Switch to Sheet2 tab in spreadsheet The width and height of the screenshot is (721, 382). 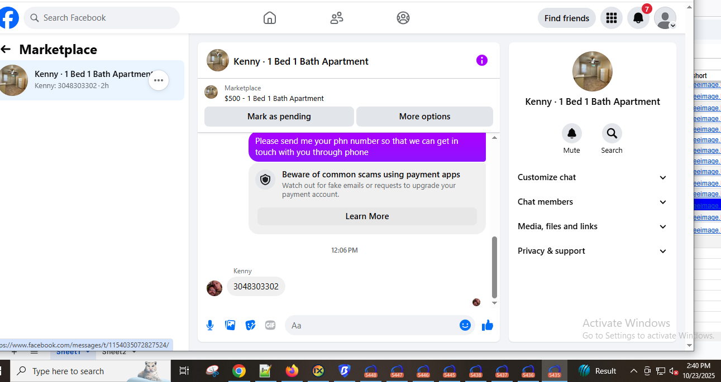click(x=114, y=352)
